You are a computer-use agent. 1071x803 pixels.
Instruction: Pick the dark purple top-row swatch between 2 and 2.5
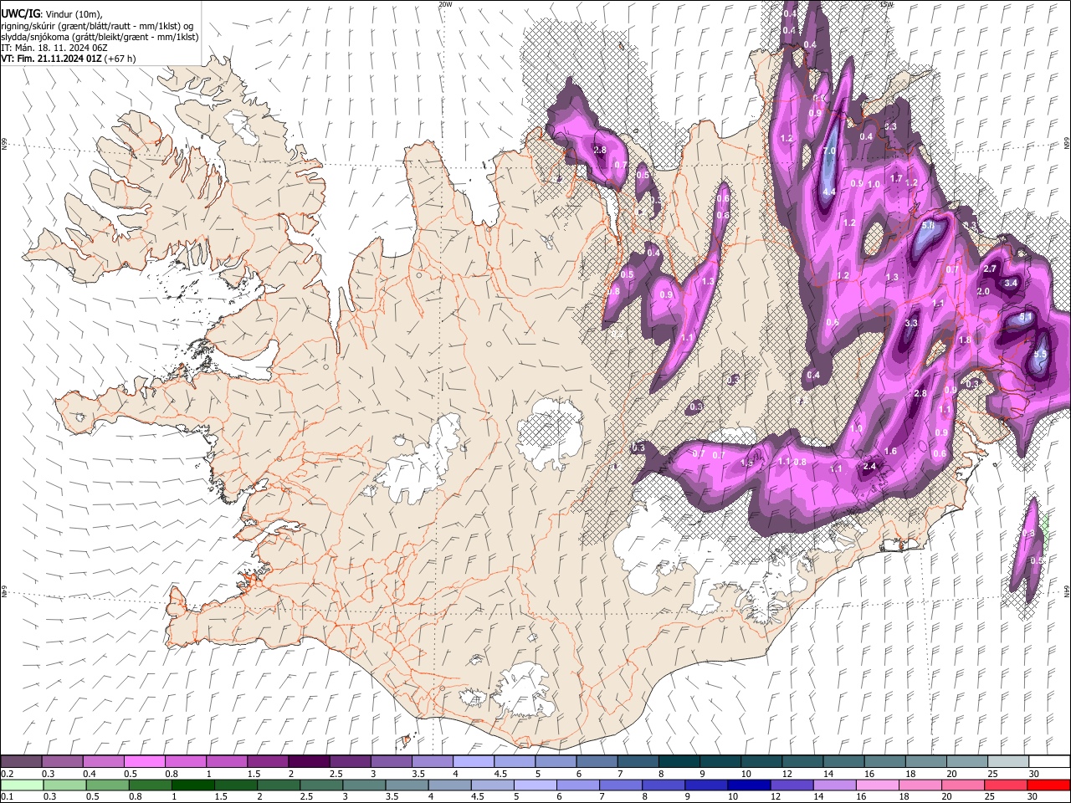(x=308, y=762)
